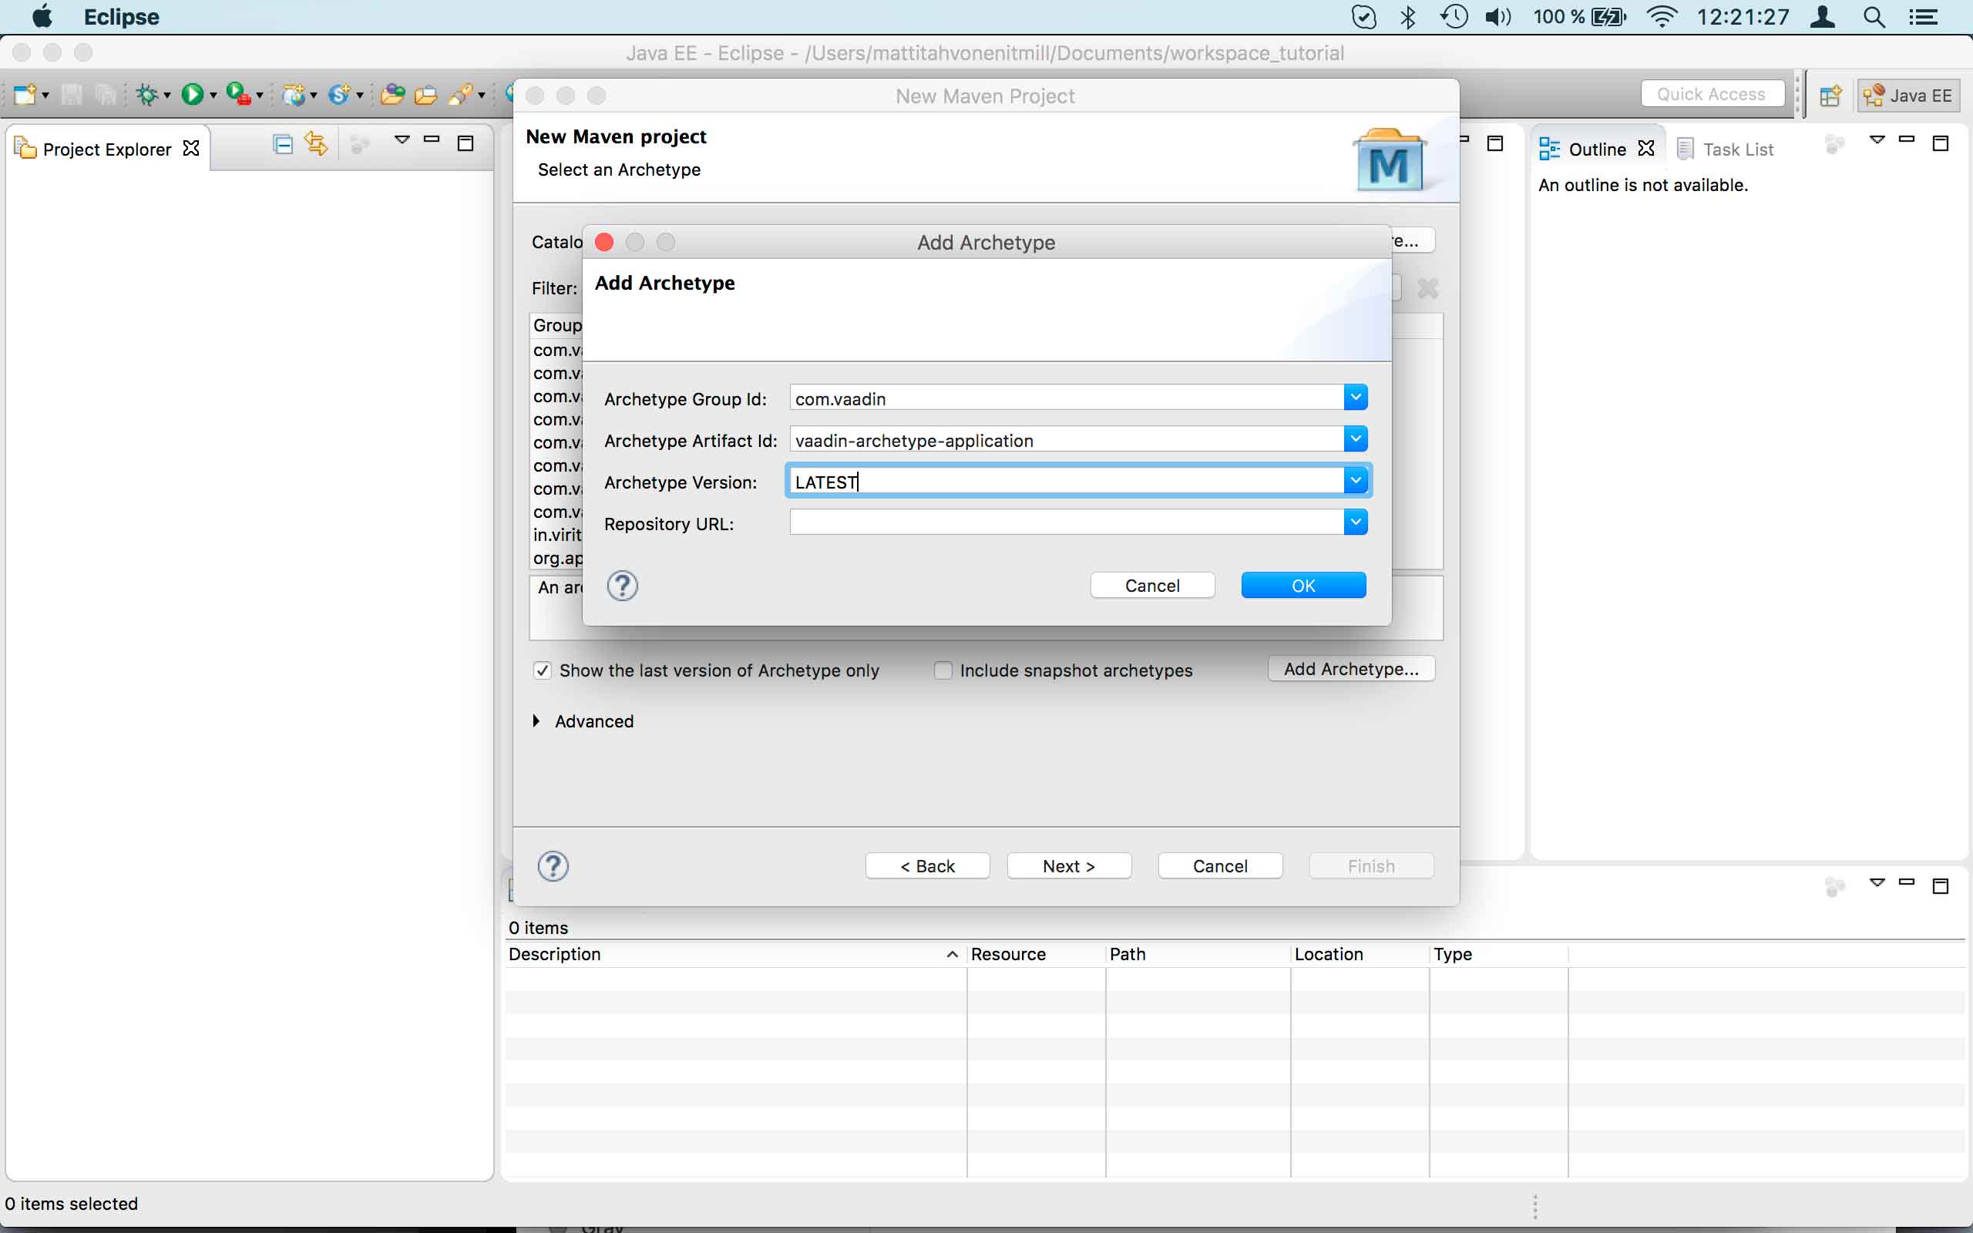
Task: Open the Outline view menu triangle
Action: coord(1877,140)
